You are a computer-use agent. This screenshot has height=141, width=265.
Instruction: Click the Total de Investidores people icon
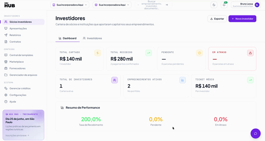click(x=115, y=80)
